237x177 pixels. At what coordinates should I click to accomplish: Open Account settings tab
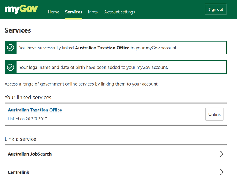pos(119,12)
